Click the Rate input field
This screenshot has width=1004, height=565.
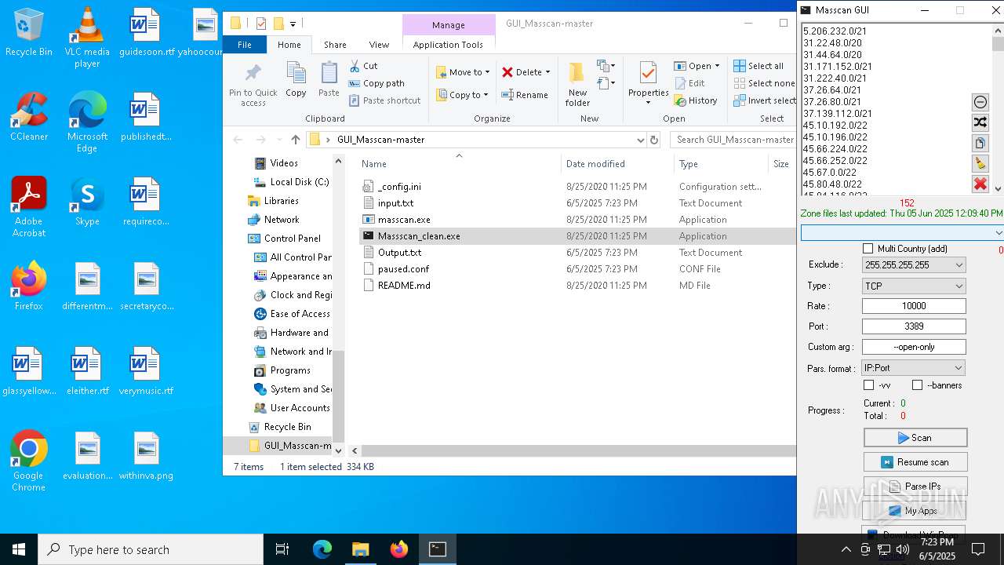tap(914, 306)
